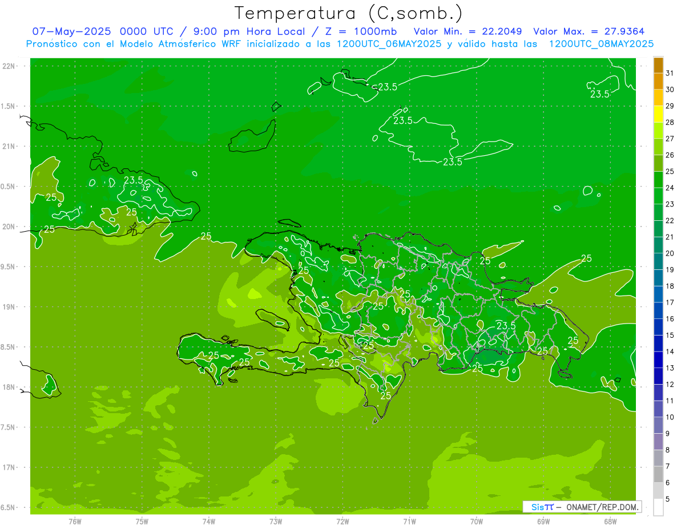Click the '72W' longitude label
Image resolution: width=685 pixels, height=529 pixels.
(x=342, y=522)
